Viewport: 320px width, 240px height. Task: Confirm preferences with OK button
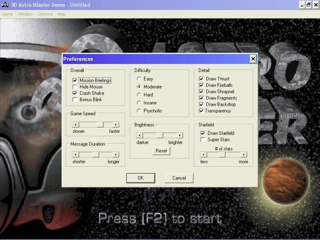point(140,178)
